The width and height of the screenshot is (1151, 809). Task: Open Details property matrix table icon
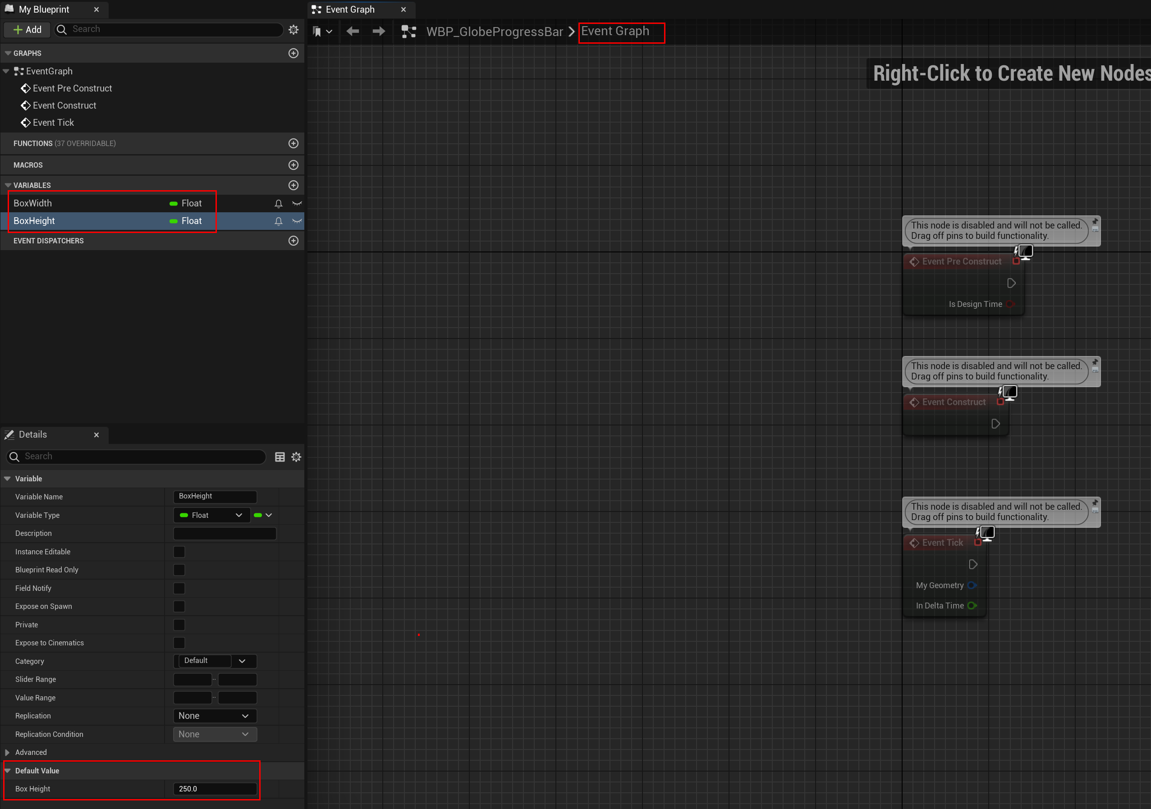point(280,457)
